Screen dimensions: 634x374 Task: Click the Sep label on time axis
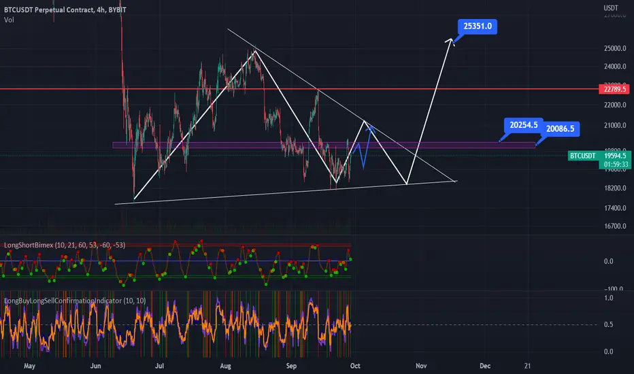(x=291, y=366)
